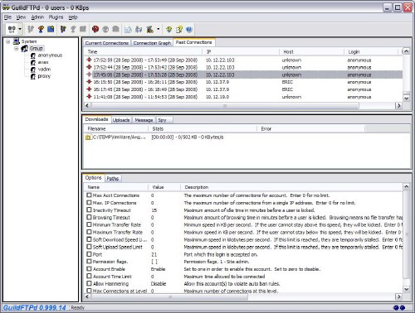
Task: Open the File menu
Action: click(x=7, y=17)
